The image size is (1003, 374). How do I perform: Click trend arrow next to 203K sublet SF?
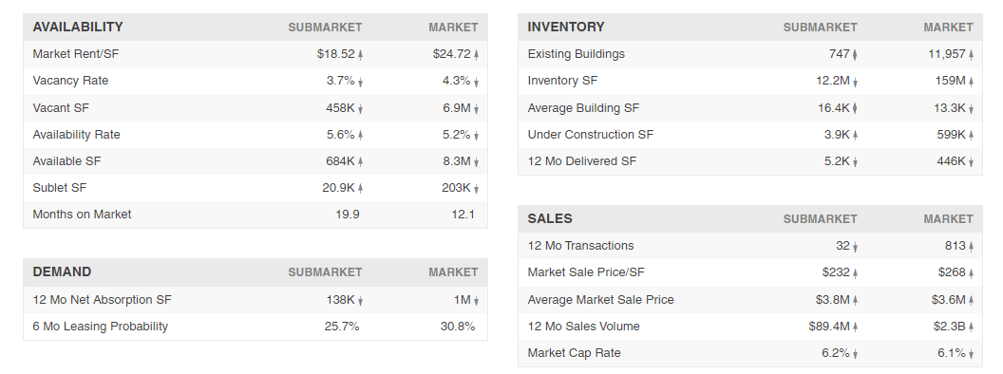click(476, 189)
